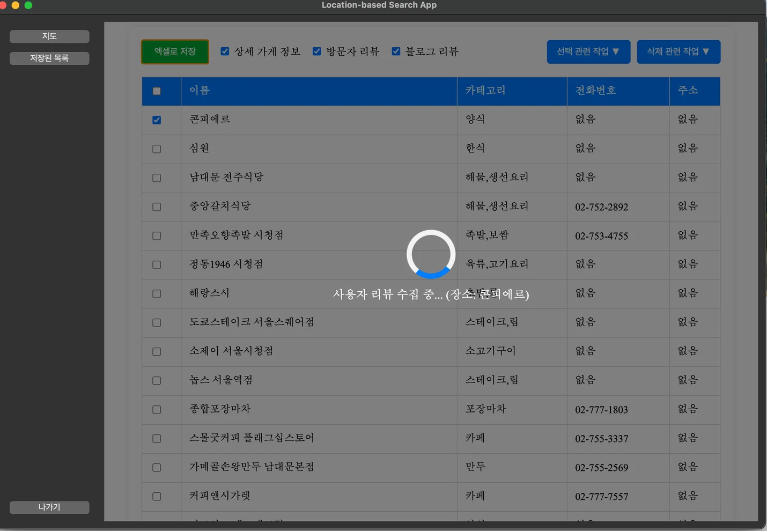This screenshot has height=531, width=767.
Task: Click the loading spinner indicator
Action: click(x=431, y=254)
